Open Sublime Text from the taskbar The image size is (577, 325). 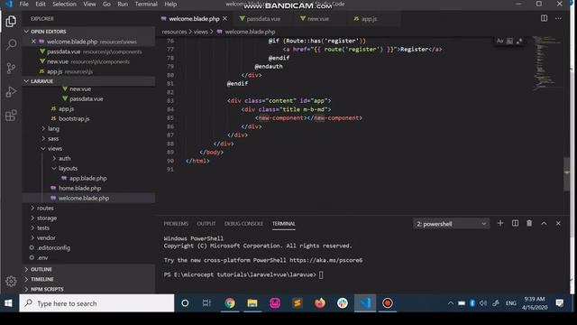point(298,303)
